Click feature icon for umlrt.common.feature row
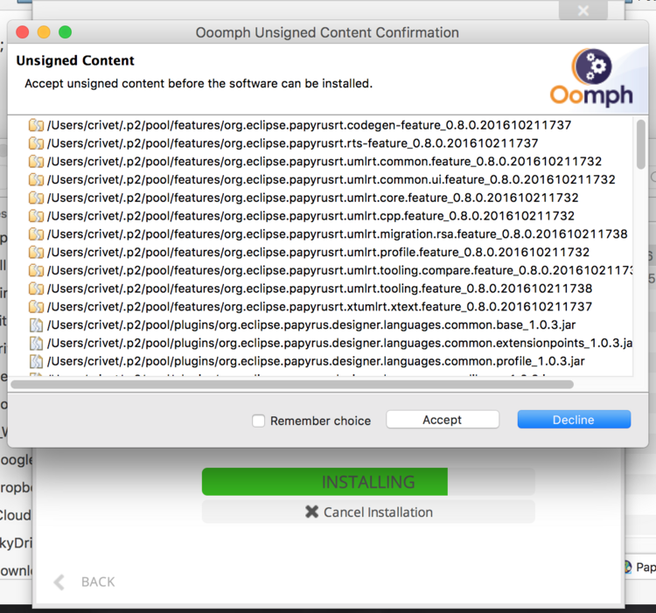The width and height of the screenshot is (656, 613). [37, 162]
